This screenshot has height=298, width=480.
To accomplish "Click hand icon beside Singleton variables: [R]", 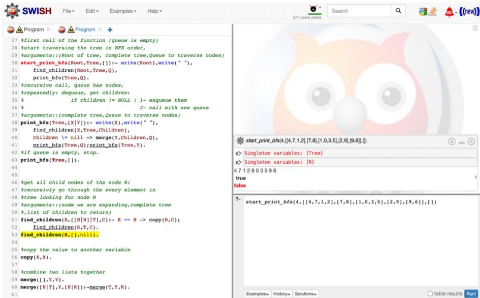I will tap(238, 162).
